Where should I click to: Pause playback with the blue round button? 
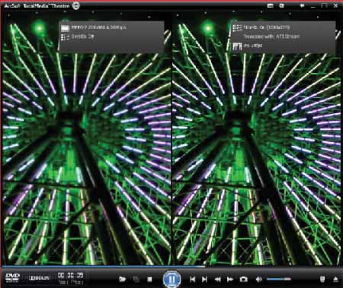(172, 279)
